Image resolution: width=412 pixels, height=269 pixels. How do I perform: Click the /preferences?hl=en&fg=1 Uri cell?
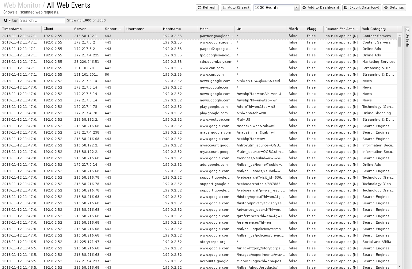pos(261,216)
